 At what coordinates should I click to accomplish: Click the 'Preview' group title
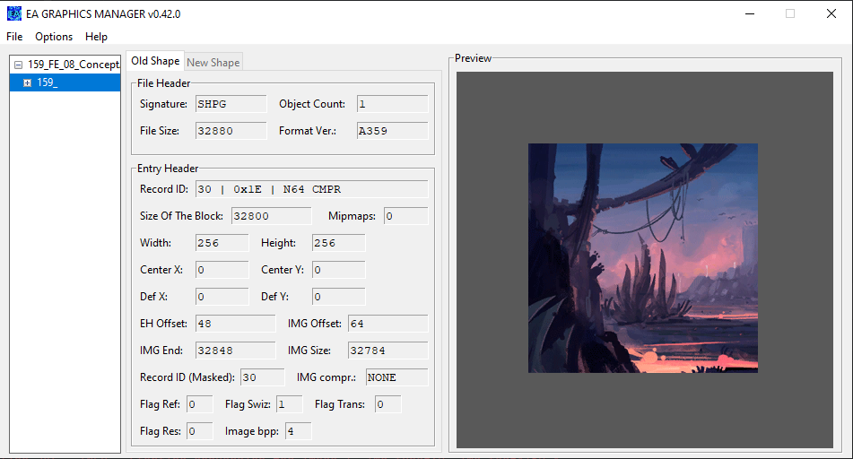473,58
